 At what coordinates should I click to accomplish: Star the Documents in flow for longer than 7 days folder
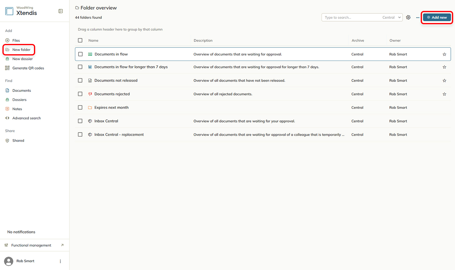pos(444,67)
